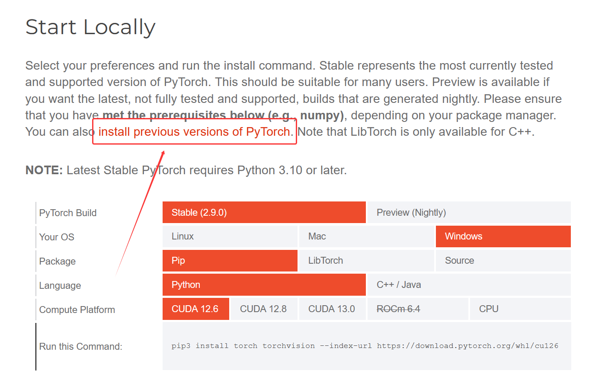Screen dimensions: 589x380
Task: Choose the Pip package option
Action: [230, 261]
